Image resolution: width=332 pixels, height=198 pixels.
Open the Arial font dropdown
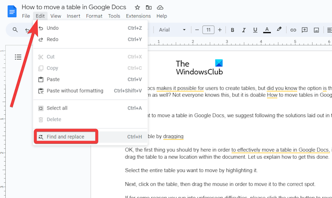tap(173, 30)
